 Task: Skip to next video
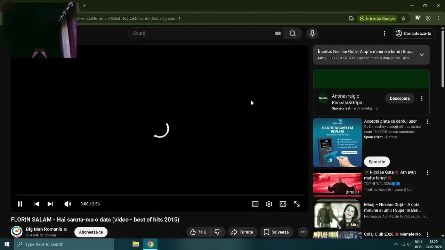[x=50, y=204]
